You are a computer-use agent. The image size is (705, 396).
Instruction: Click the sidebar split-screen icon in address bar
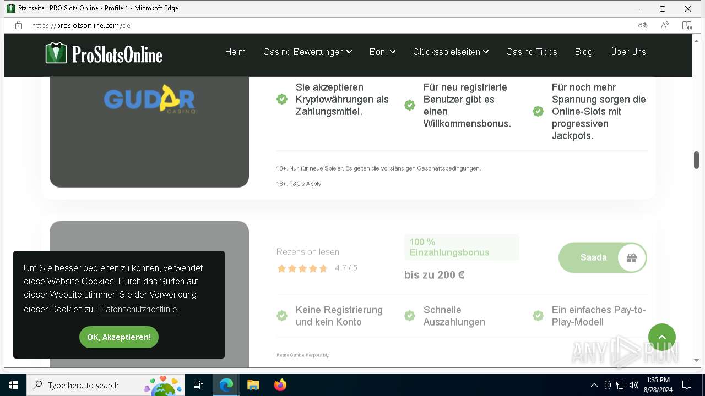click(687, 25)
